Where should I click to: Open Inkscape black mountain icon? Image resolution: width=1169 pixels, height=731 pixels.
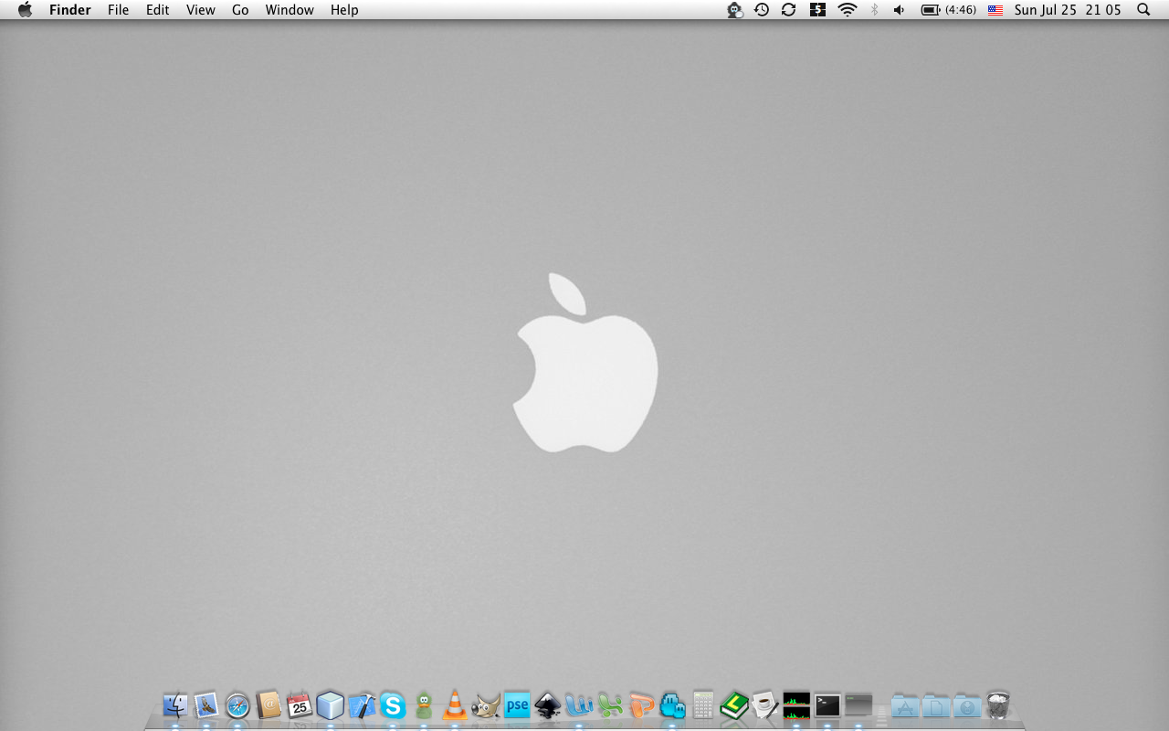point(548,705)
